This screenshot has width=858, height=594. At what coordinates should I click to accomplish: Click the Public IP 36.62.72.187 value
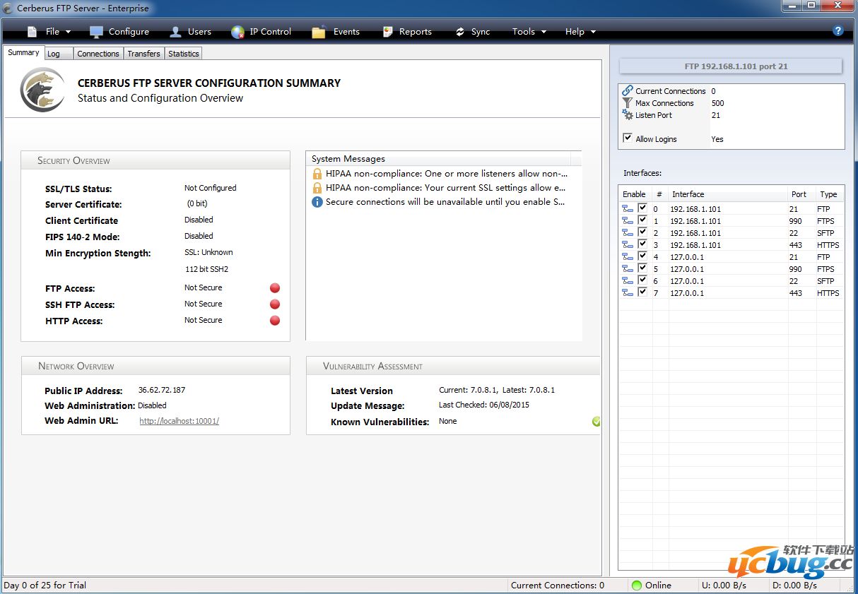pos(162,390)
